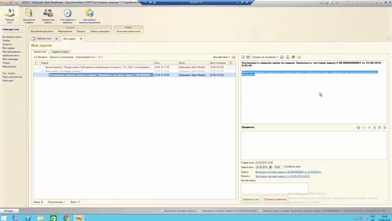Sort by the Автор column header
This screenshot has width=392, height=221.
tap(194, 63)
